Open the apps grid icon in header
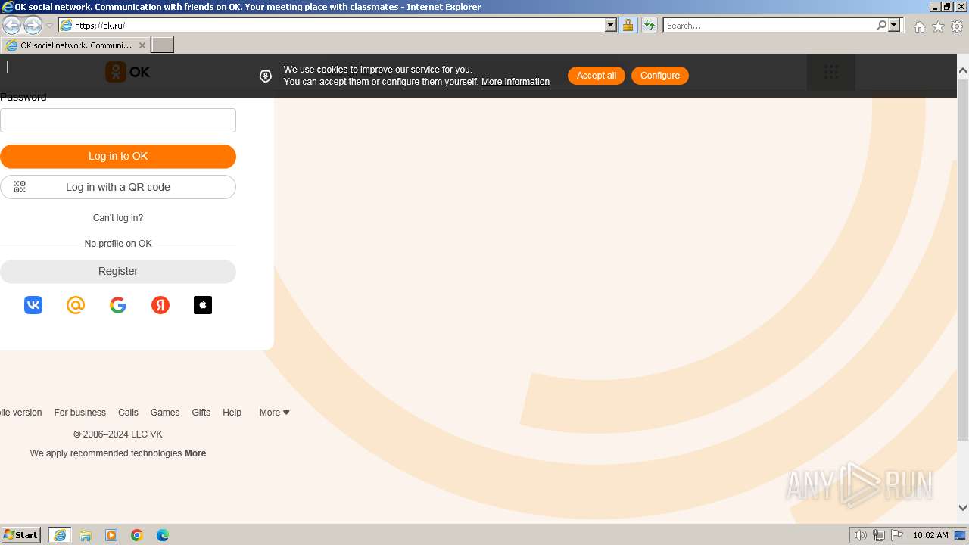This screenshot has width=969, height=545. click(831, 73)
